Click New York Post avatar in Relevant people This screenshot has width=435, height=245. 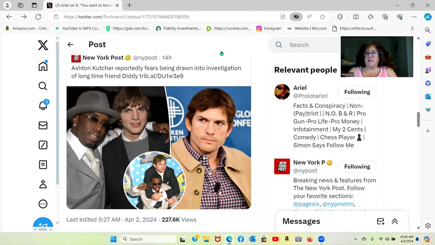click(282, 166)
